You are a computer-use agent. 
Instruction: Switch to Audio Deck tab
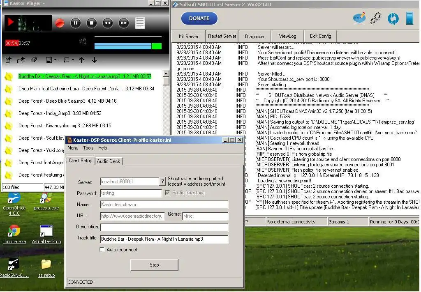coord(109,161)
